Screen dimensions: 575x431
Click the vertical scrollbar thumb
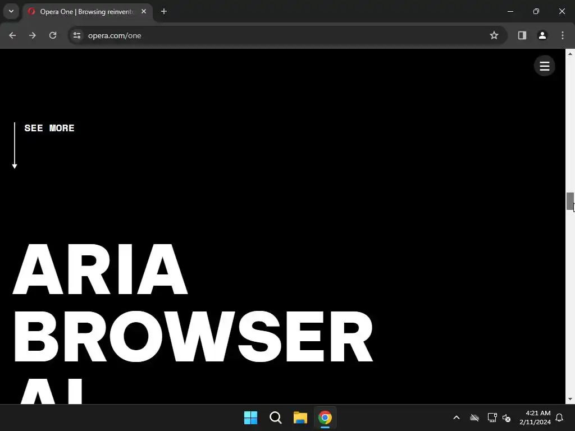570,201
